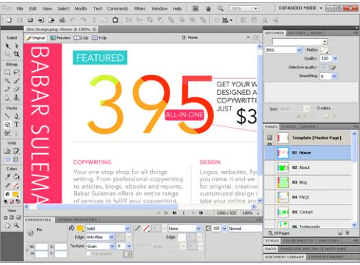360x265 pixels.
Task: Play the animation with play button
Action: [x=166, y=213]
